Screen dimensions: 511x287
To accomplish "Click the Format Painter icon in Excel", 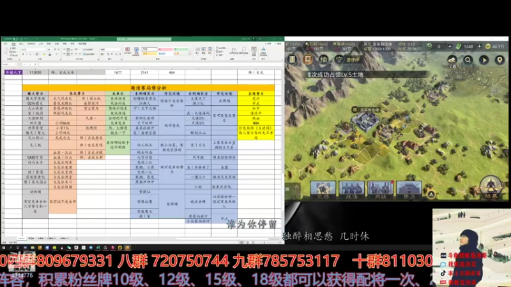I will pos(13,55).
